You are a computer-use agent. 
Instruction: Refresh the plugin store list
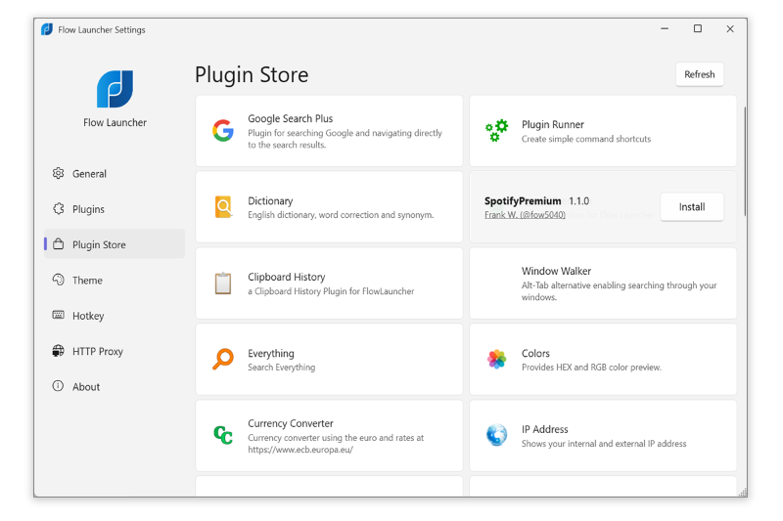pos(699,74)
